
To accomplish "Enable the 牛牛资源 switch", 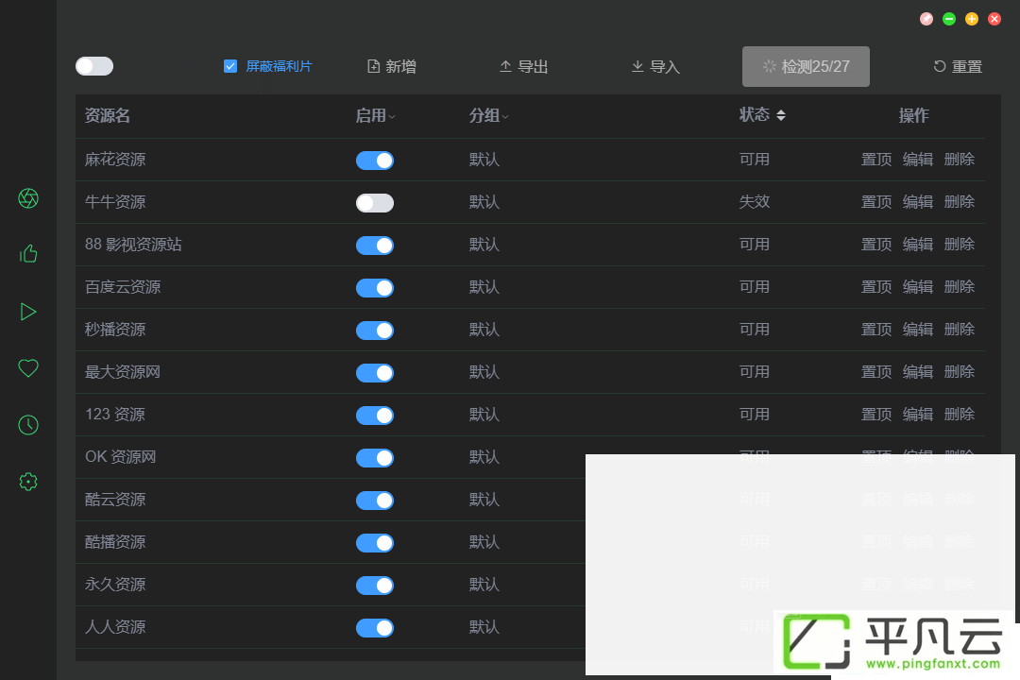I will coord(375,203).
